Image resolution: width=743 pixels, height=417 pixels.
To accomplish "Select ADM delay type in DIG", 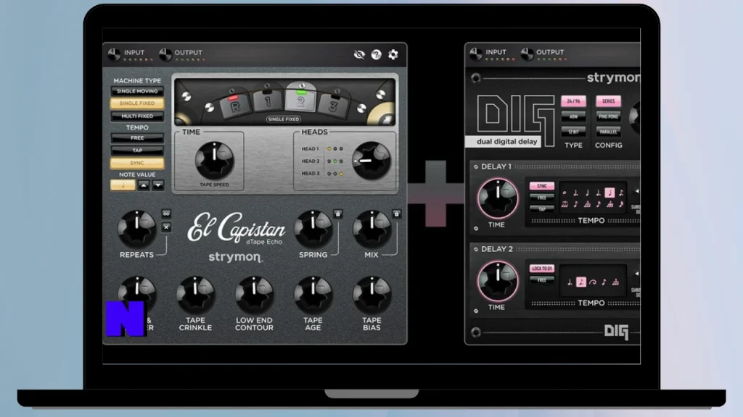I will (x=573, y=117).
